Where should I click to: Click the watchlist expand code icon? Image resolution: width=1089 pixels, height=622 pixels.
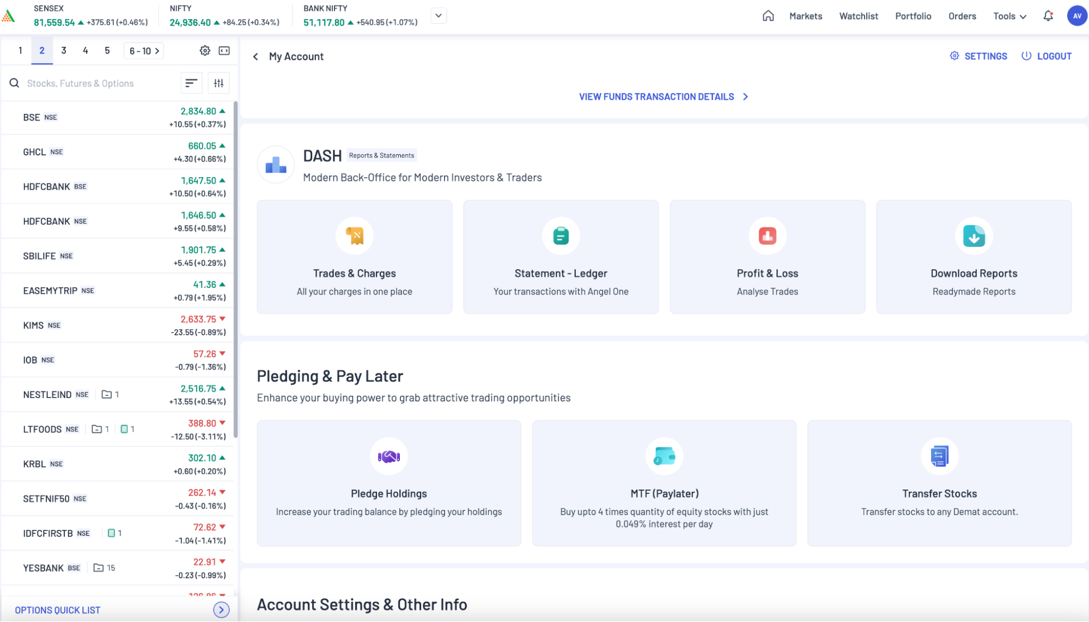click(x=224, y=51)
